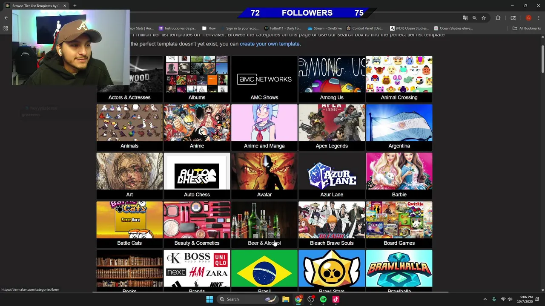Open the (PDF) Ocean Studies bookmark
The height and width of the screenshot is (306, 545).
(410, 28)
